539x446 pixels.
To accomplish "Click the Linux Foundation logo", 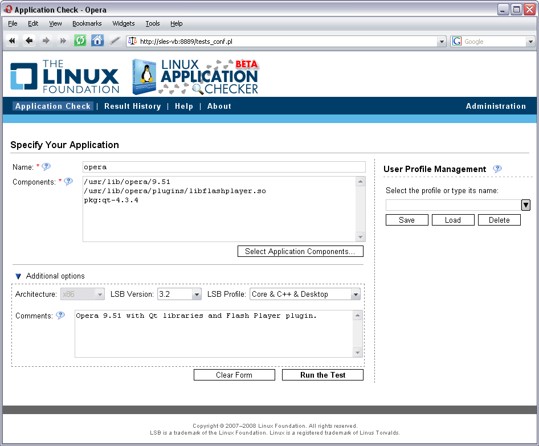I will [64, 76].
